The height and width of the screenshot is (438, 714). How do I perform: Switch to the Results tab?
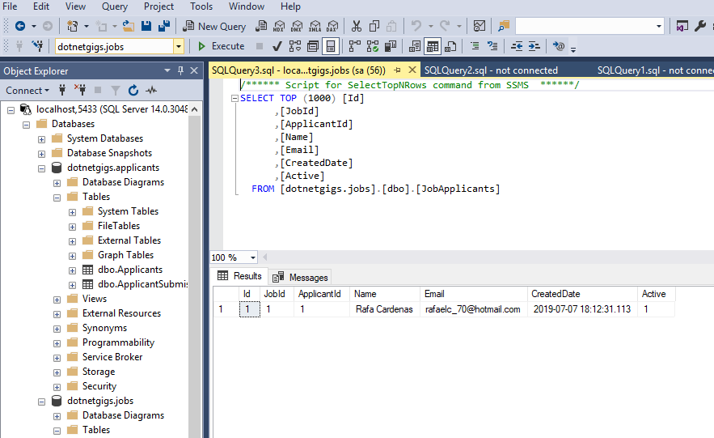(239, 276)
